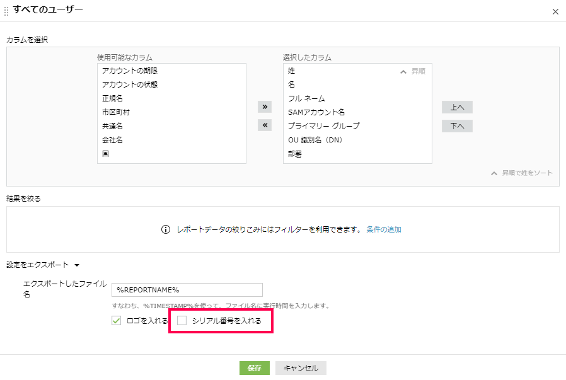Click the キャンセル button

tap(301, 368)
